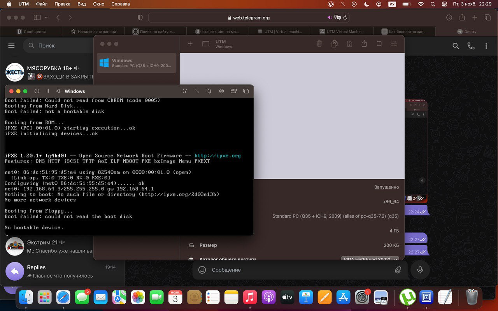Open uTorrent from the Dock
Image resolution: width=498 pixels, height=311 pixels.
[408, 298]
